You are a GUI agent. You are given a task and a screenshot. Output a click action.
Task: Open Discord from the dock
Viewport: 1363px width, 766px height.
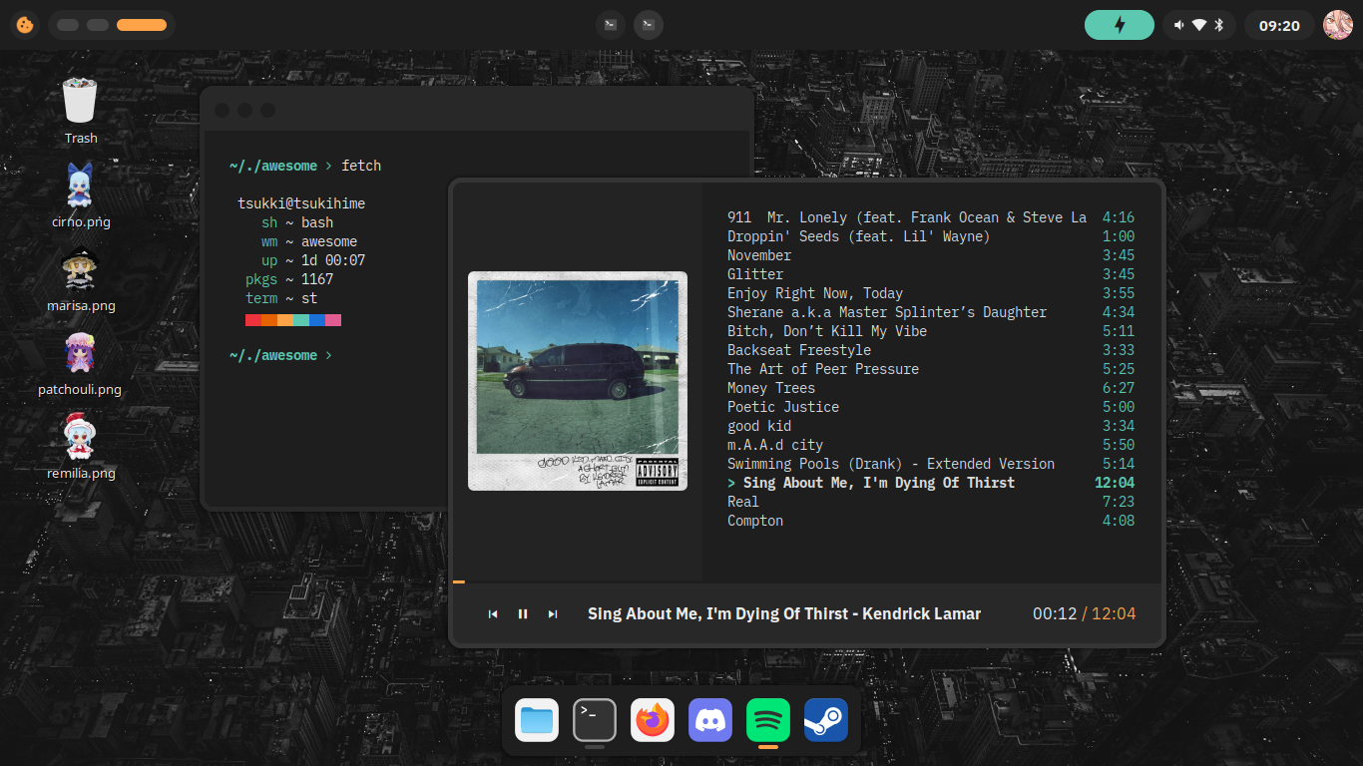(x=710, y=720)
